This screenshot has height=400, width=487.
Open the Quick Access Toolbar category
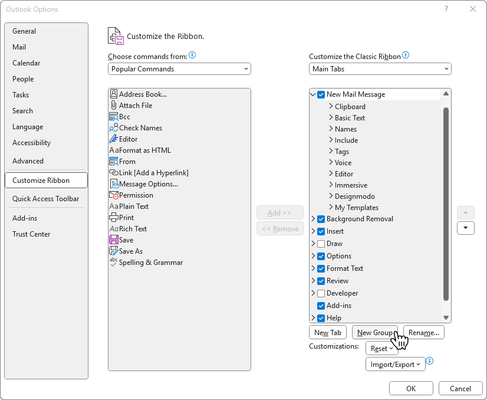[45, 199]
